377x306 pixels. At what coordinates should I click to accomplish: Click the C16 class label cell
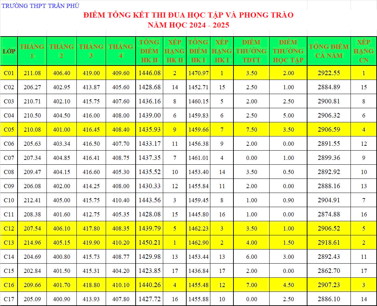click(9, 285)
